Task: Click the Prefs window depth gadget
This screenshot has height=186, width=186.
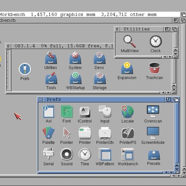Action: (176, 99)
